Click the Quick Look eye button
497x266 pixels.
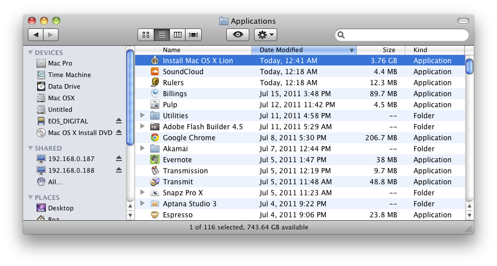tap(238, 35)
